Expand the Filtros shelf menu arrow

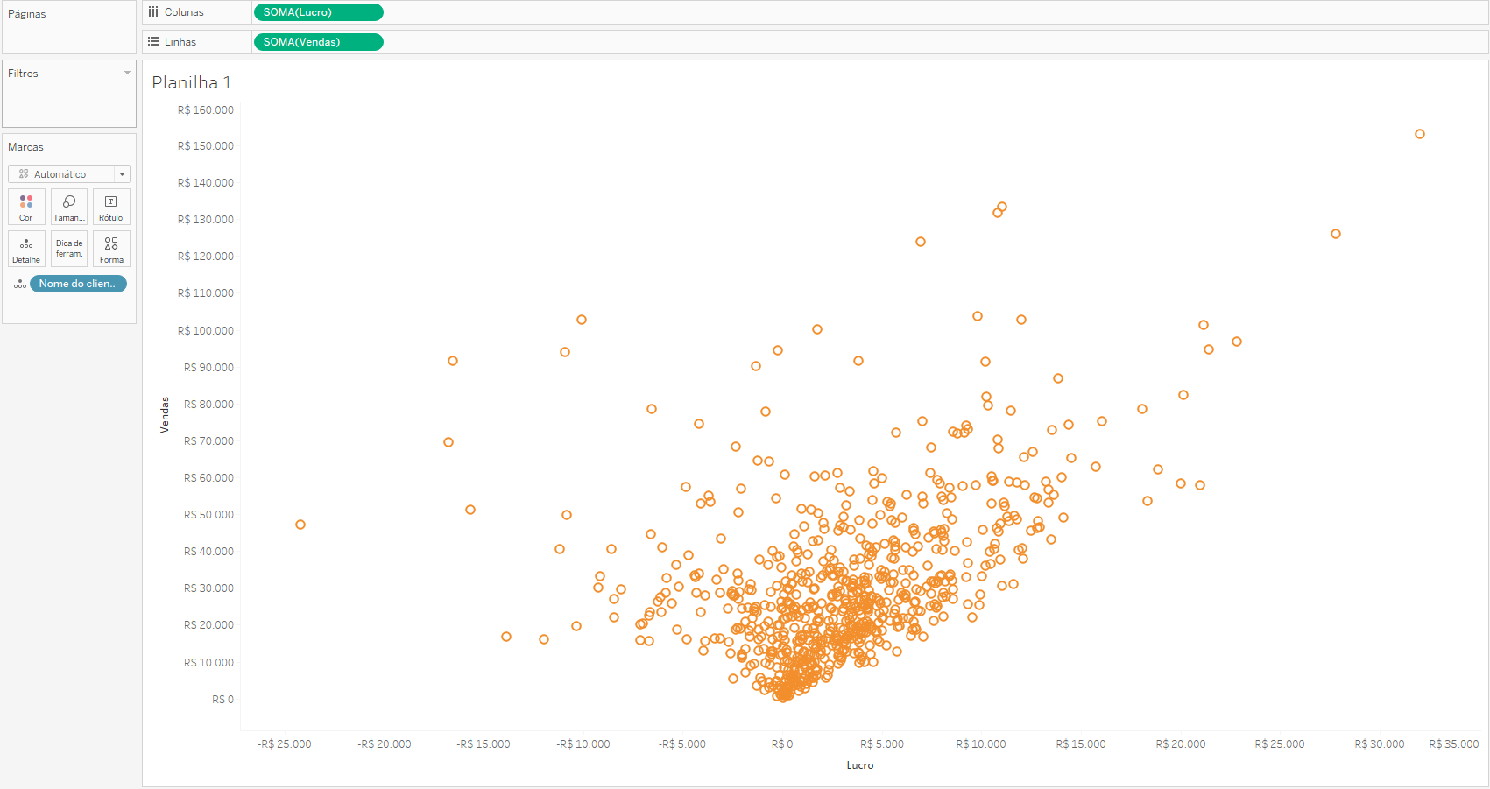pos(127,73)
